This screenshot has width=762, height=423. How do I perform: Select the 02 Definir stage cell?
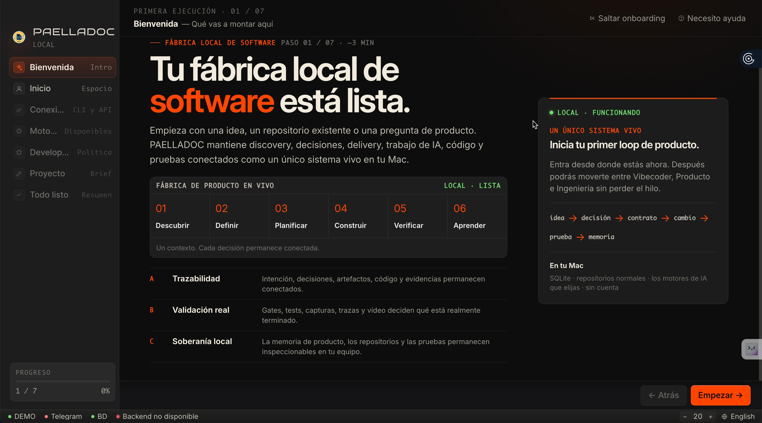point(239,216)
